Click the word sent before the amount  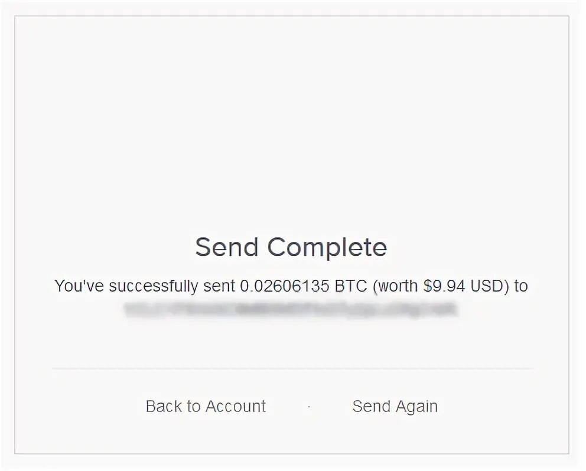[x=219, y=286]
